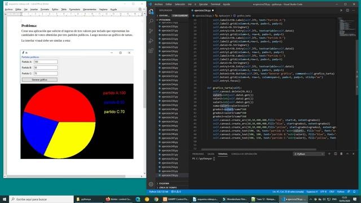Open the Extensions view in VS Code
361x203 pixels.
point(151,51)
